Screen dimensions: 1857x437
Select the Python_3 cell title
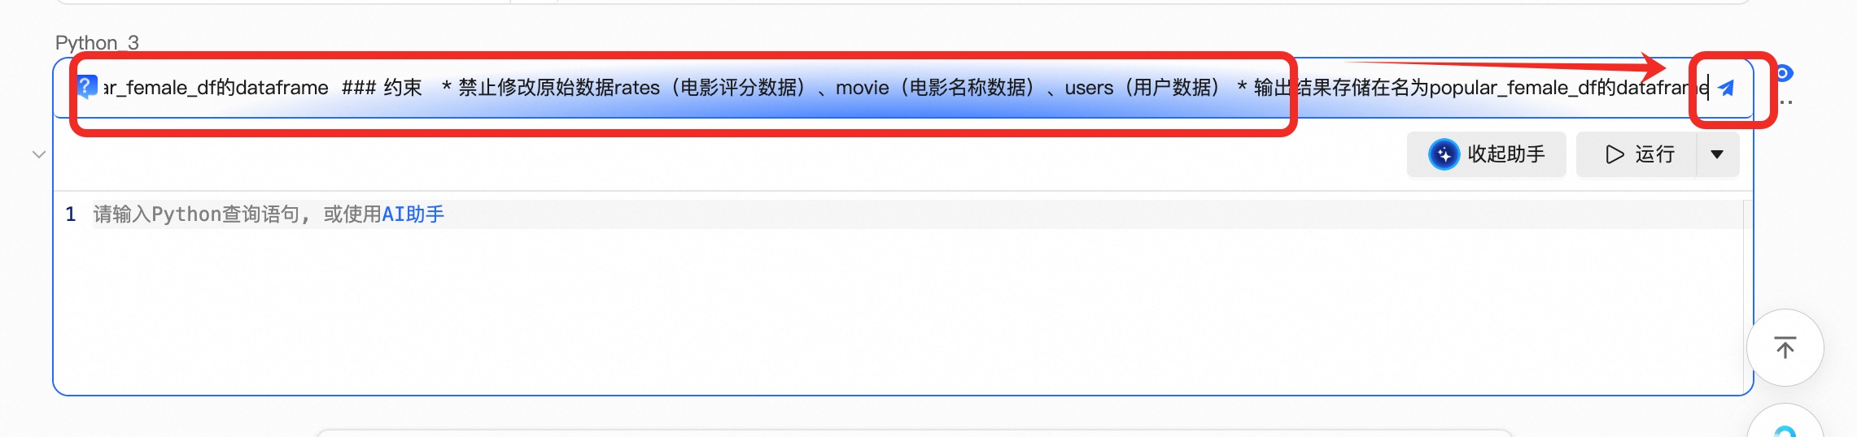[x=97, y=42]
